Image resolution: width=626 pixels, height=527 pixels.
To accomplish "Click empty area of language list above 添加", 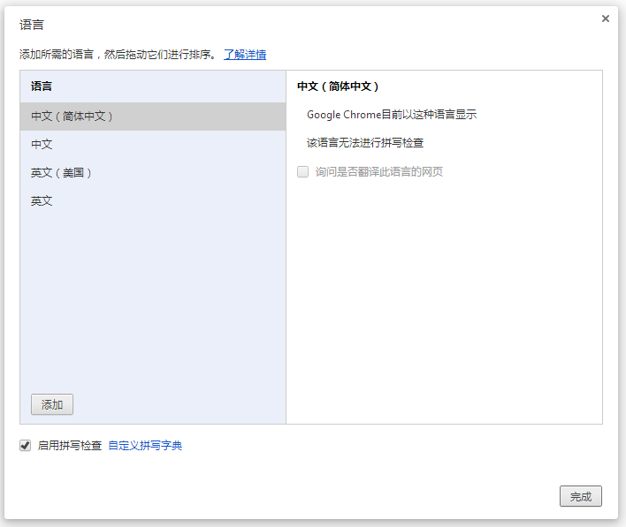I will (x=152, y=300).
